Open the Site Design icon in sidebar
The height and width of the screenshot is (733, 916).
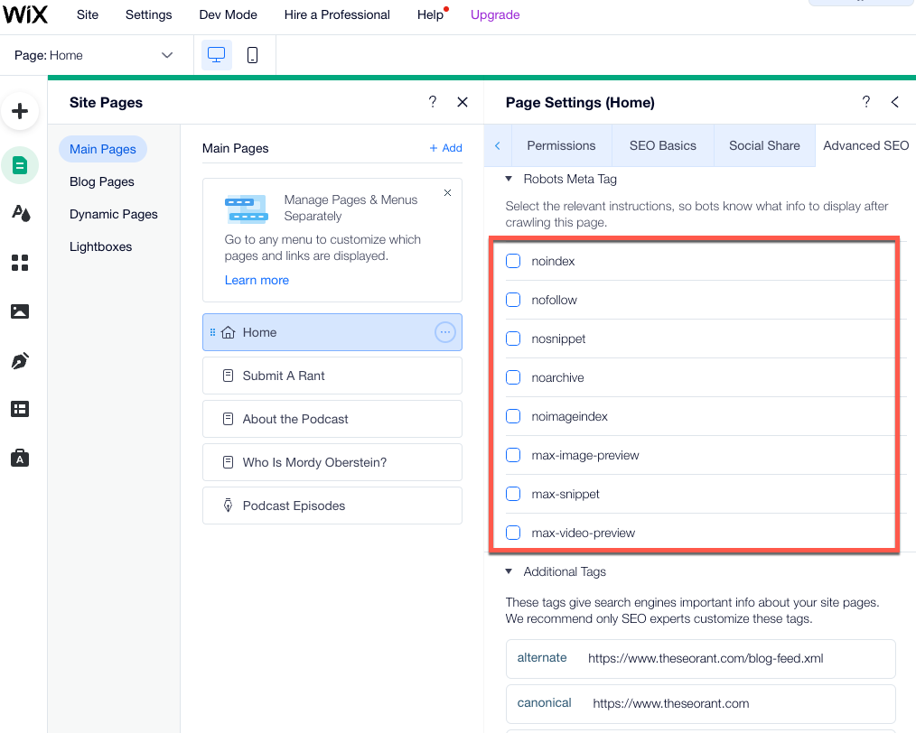pyautogui.click(x=20, y=214)
